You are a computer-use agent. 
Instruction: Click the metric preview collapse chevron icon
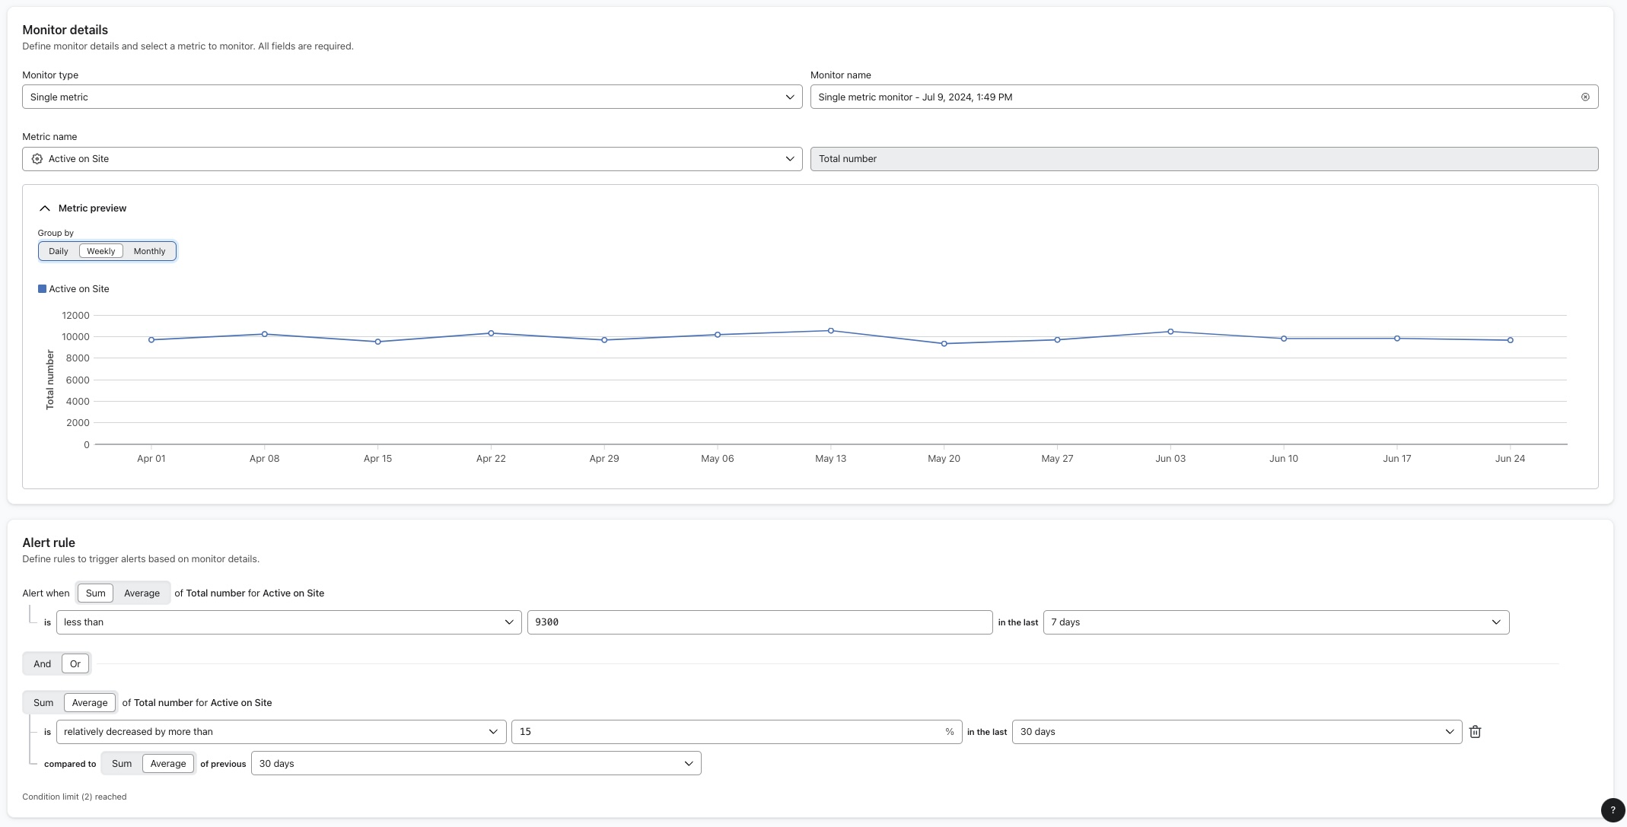(44, 208)
